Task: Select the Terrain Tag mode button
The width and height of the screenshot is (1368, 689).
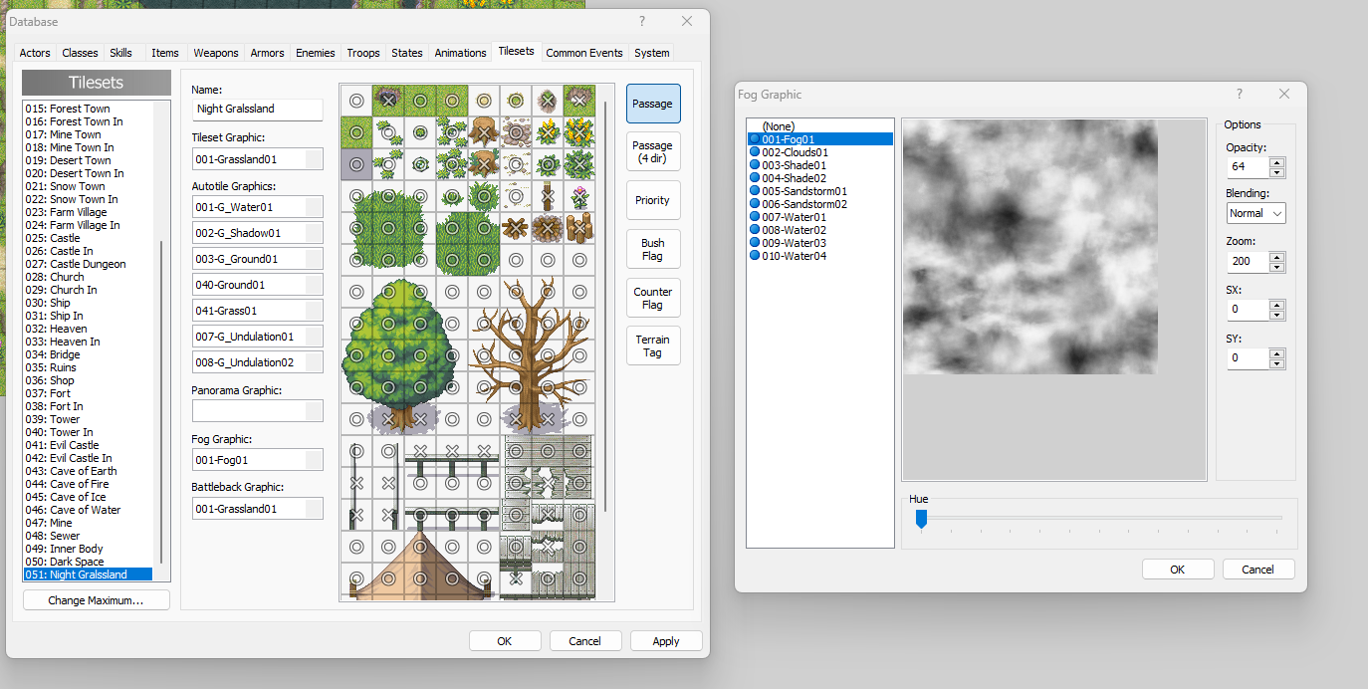Action: pos(653,345)
